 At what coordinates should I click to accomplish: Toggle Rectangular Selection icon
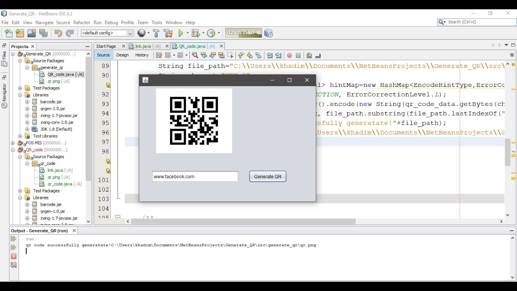tap(230, 55)
